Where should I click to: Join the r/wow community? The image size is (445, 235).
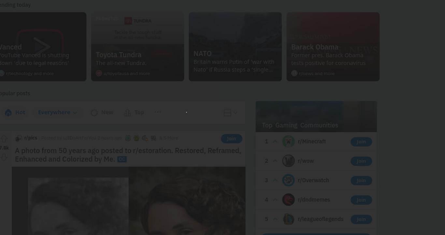(x=361, y=161)
